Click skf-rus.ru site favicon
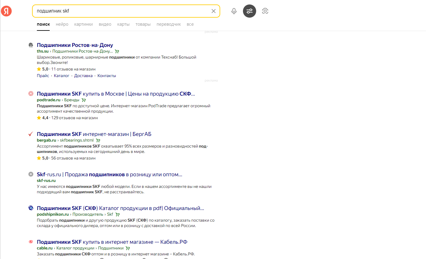Viewport: 426px width, 259px height. (x=31, y=174)
